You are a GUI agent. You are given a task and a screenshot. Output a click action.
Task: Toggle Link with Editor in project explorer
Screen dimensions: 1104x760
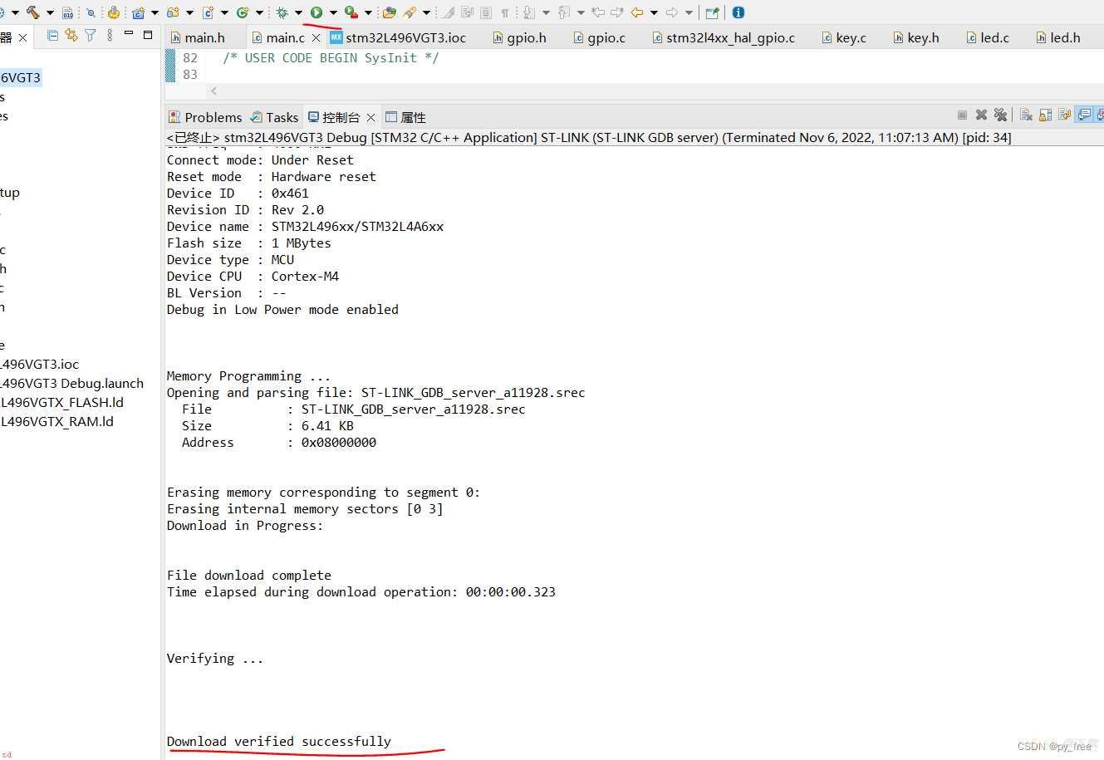point(71,36)
